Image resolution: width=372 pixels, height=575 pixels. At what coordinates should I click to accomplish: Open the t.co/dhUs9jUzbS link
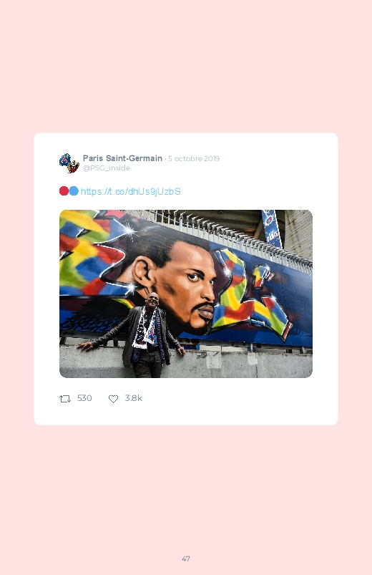click(x=130, y=191)
